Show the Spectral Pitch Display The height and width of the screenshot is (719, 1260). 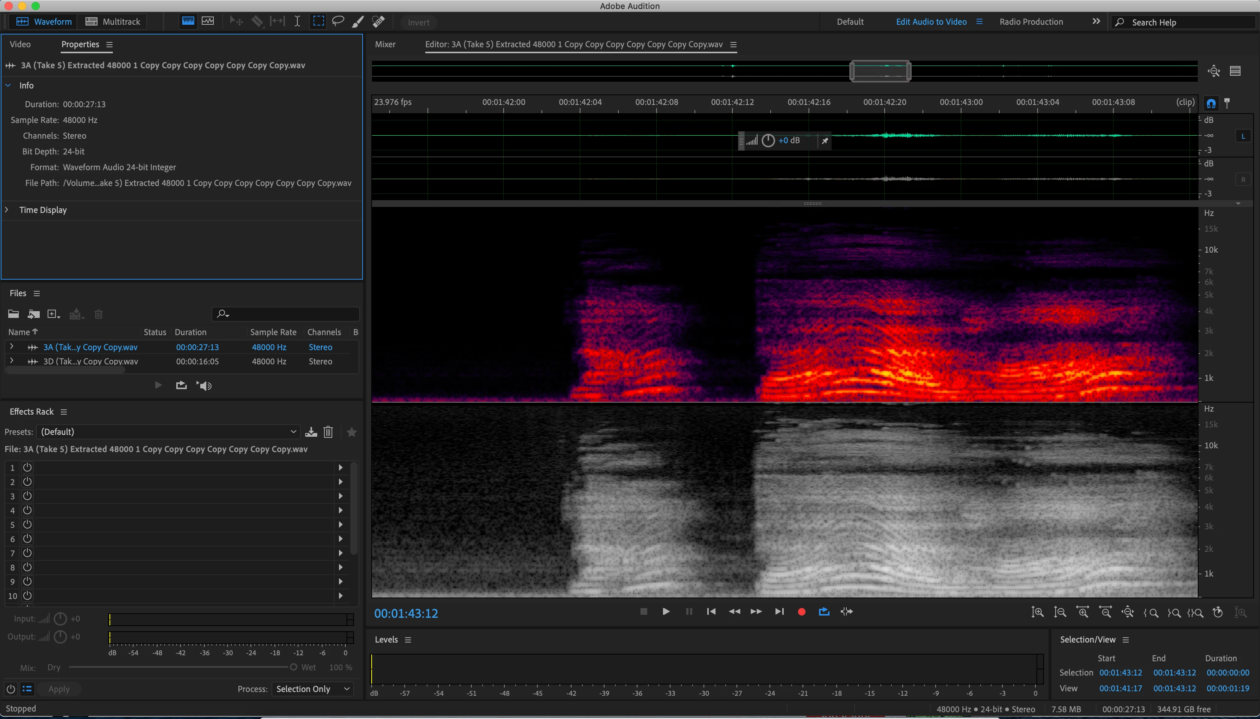[x=208, y=21]
